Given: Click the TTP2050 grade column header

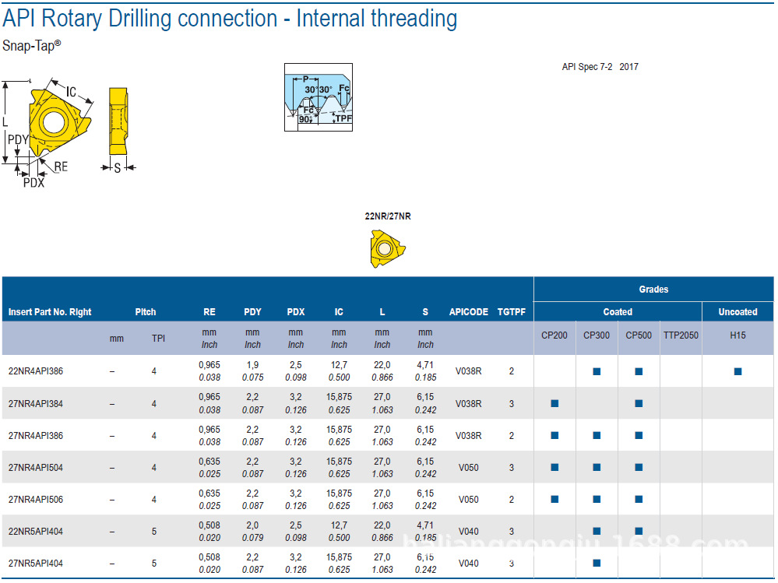Looking at the screenshot, I should (681, 335).
